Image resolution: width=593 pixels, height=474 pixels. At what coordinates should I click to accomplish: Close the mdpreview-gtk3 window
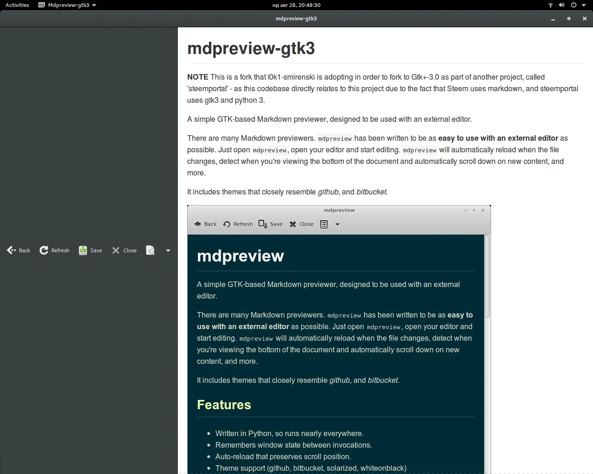[x=585, y=19]
